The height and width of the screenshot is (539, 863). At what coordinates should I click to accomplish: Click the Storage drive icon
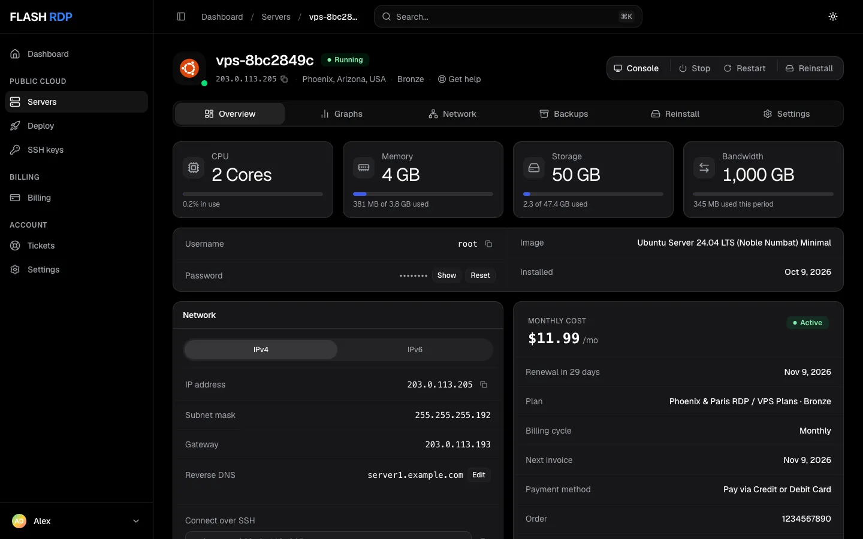pyautogui.click(x=534, y=168)
